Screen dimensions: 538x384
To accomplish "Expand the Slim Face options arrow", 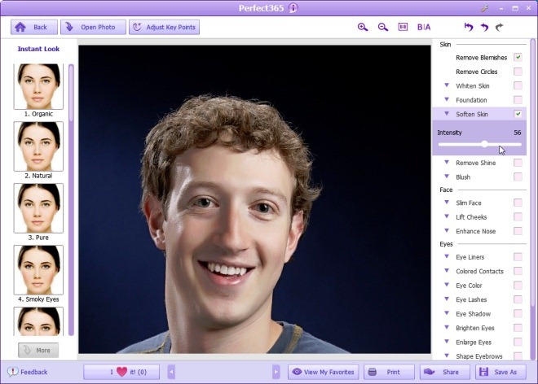I will pos(447,202).
